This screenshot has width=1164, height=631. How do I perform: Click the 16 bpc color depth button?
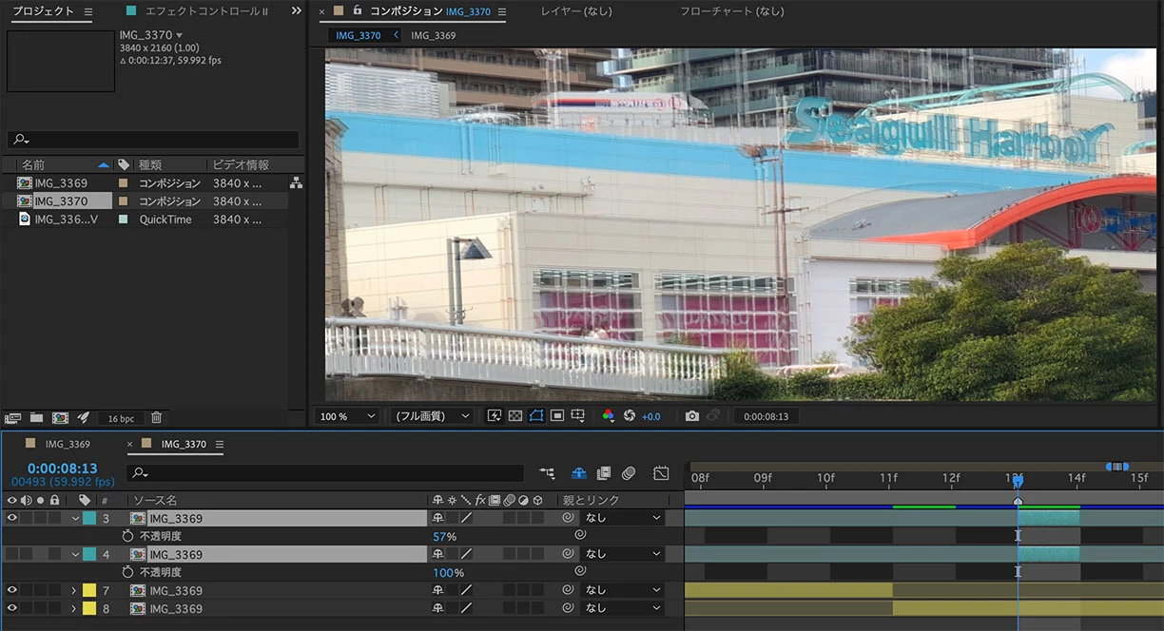(121, 418)
